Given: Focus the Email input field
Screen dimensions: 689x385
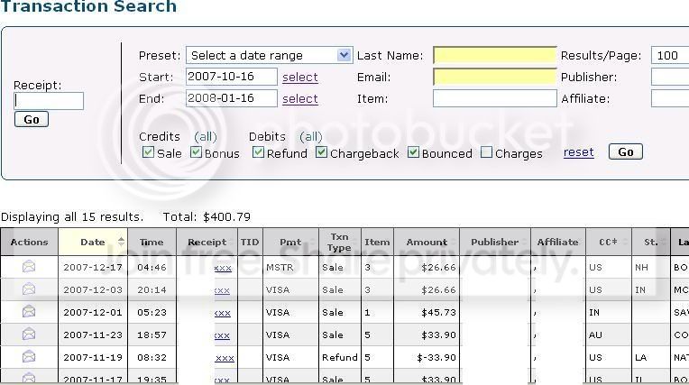Looking at the screenshot, I should pyautogui.click(x=495, y=77).
